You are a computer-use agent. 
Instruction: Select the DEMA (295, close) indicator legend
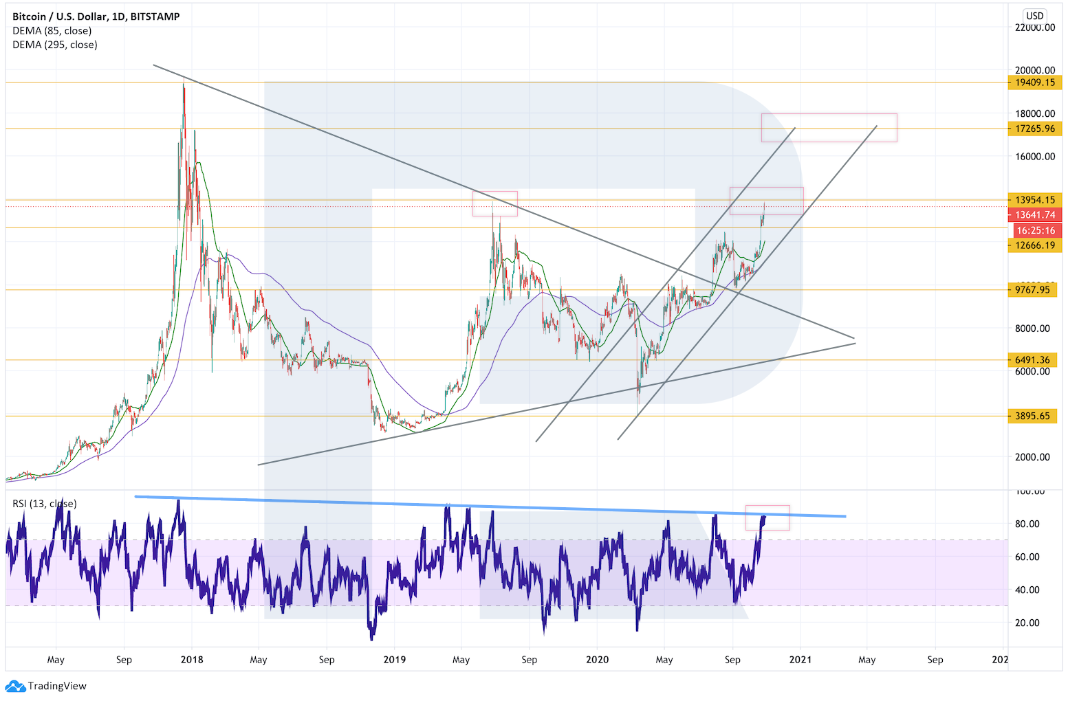click(x=54, y=45)
